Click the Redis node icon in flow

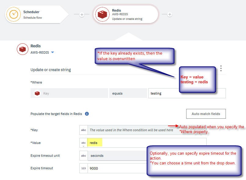(102, 14)
